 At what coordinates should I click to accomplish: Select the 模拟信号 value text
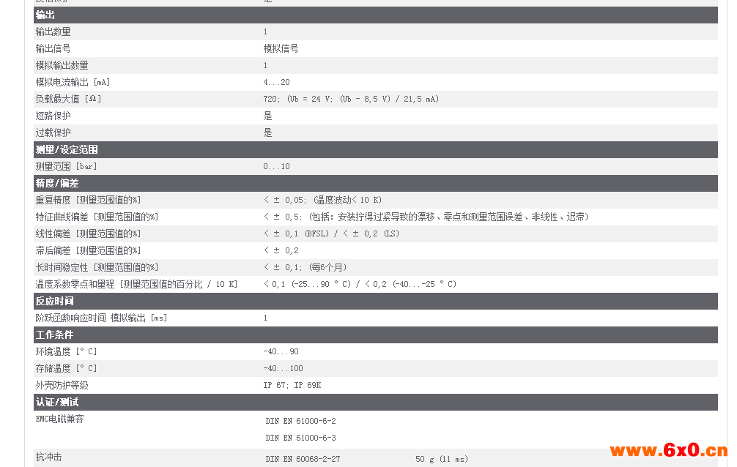click(281, 48)
